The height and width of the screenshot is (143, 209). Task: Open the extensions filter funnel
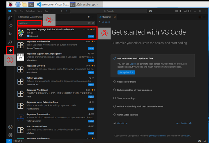(x=93, y=23)
